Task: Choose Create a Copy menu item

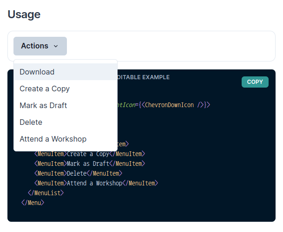Action: 45,89
